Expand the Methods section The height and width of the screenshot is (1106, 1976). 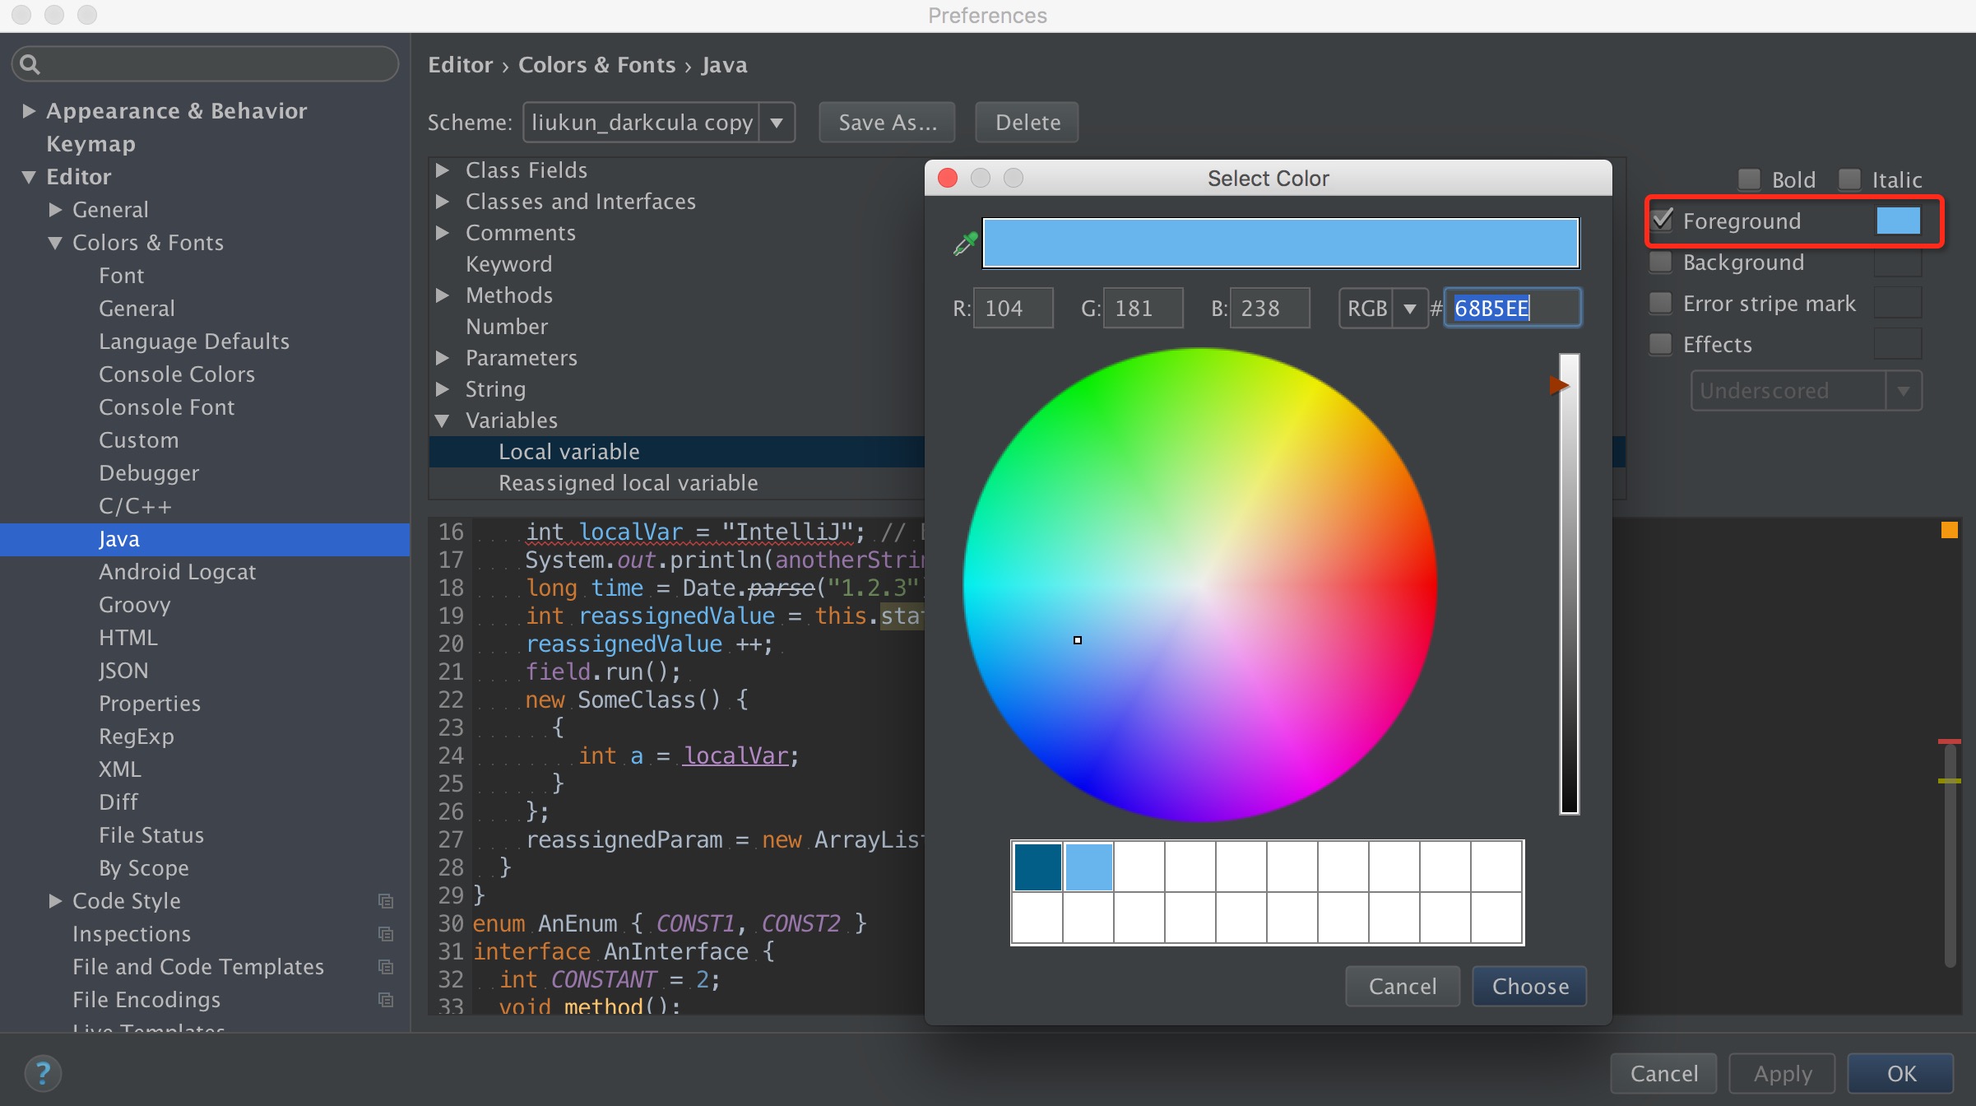click(x=447, y=295)
